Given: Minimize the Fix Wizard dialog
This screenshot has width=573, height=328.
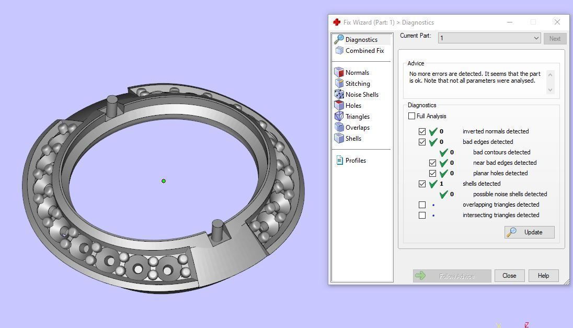Looking at the screenshot, I should 509,22.
